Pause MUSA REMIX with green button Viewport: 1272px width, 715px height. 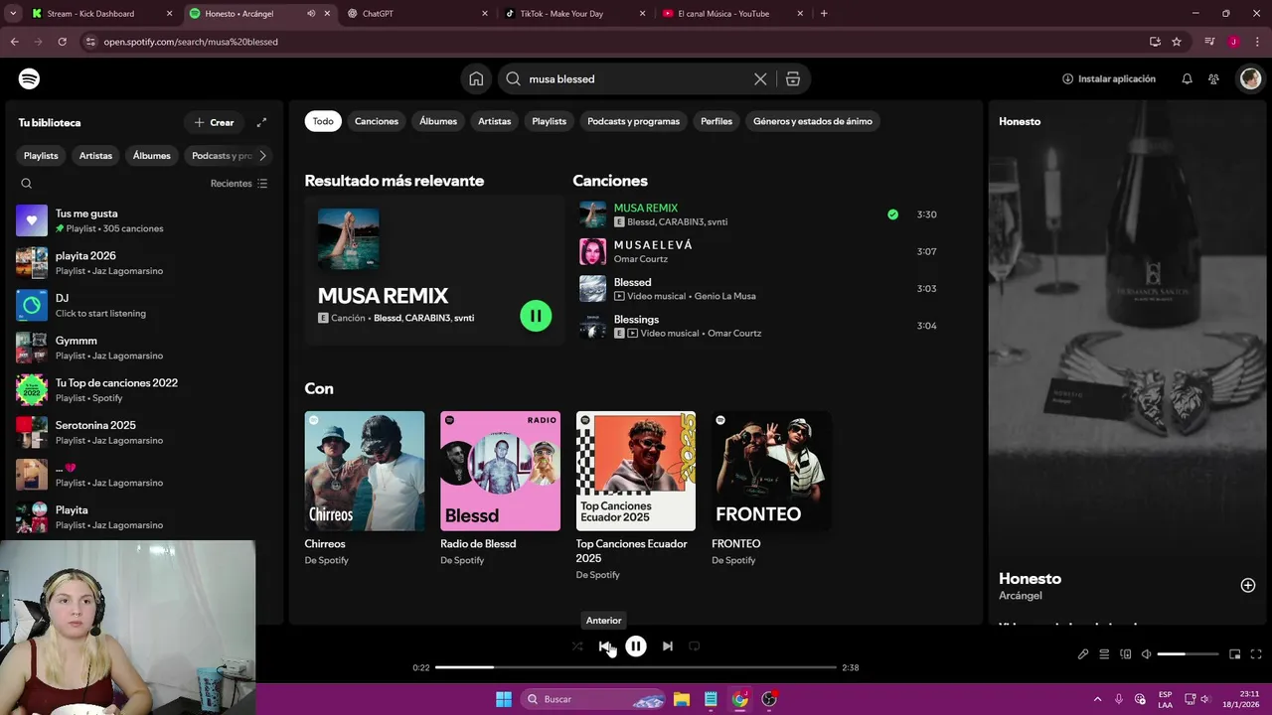(536, 316)
